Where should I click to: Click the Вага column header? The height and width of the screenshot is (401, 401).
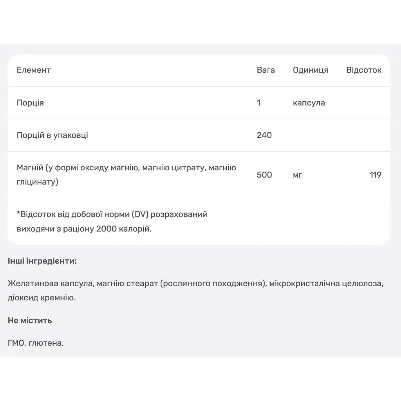[x=266, y=70]
